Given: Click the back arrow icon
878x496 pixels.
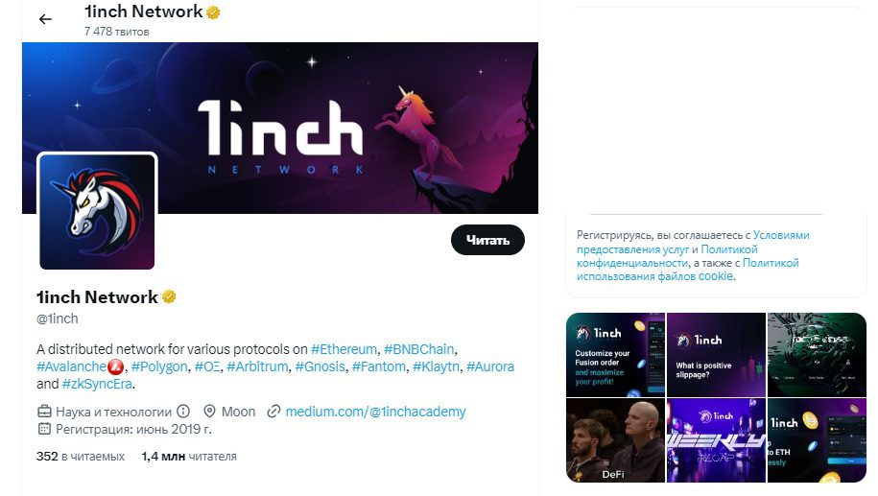Looking at the screenshot, I should tap(45, 19).
